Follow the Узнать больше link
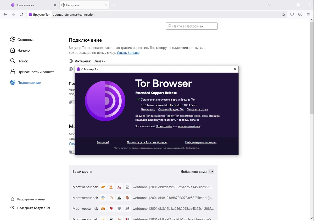This screenshot has width=314, height=221. (128, 53)
